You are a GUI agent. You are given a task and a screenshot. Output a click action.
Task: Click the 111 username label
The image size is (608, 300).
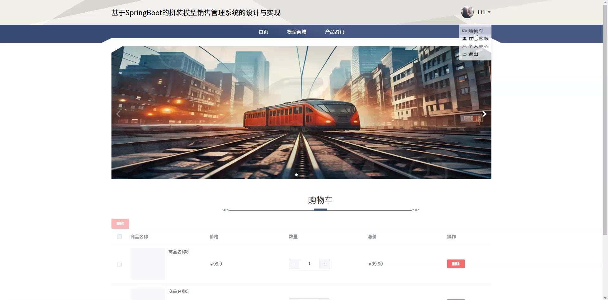coord(481,12)
